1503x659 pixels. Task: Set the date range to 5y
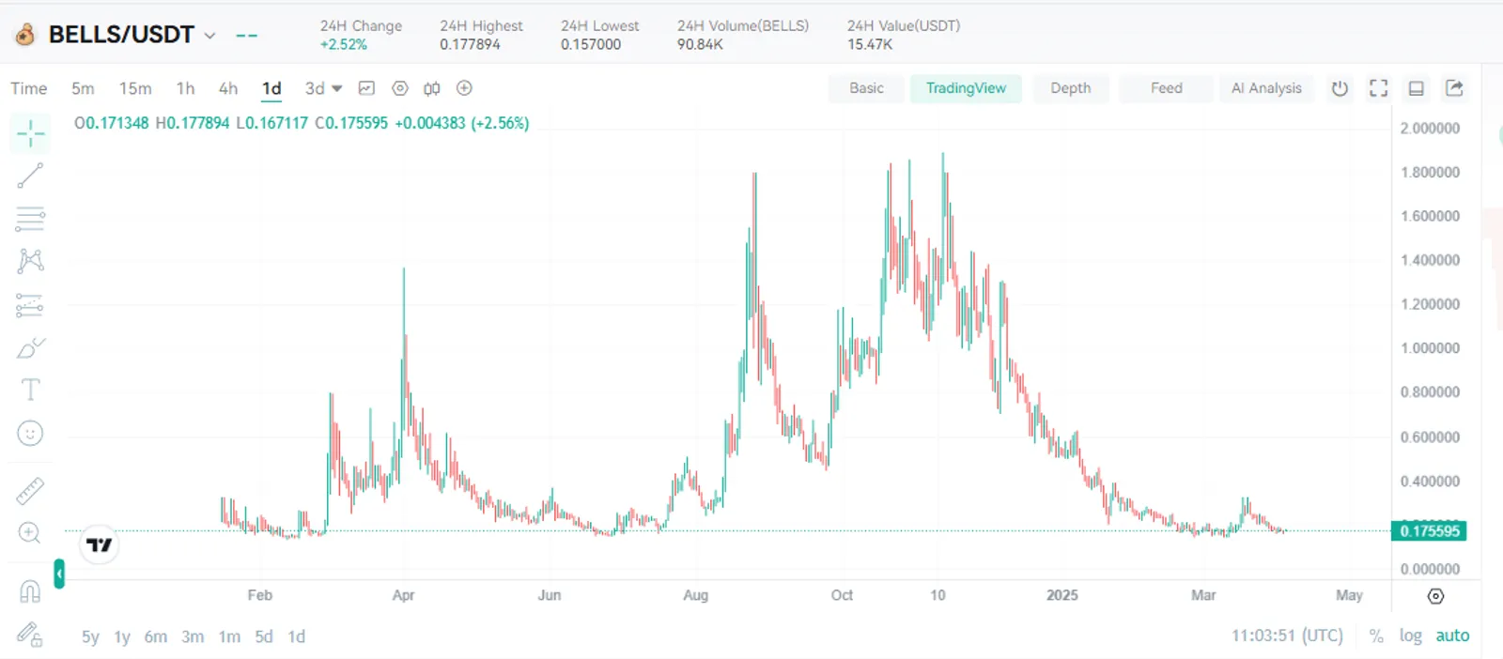click(x=90, y=636)
